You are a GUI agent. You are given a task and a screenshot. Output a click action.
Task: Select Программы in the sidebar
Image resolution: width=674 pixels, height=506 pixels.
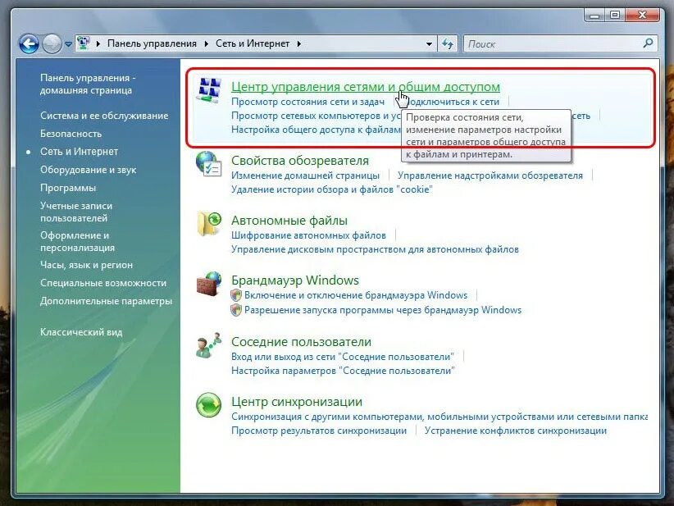[68, 188]
